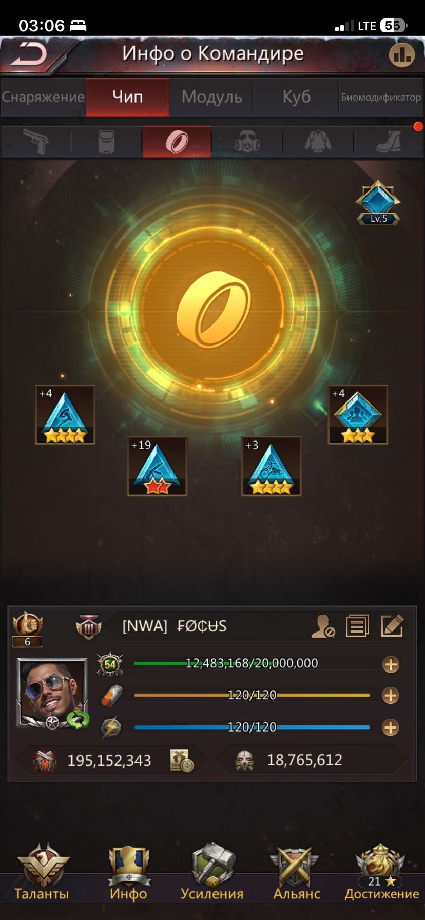Switch to the Модуль tab
Viewport: 425px width, 920px height.
click(212, 97)
